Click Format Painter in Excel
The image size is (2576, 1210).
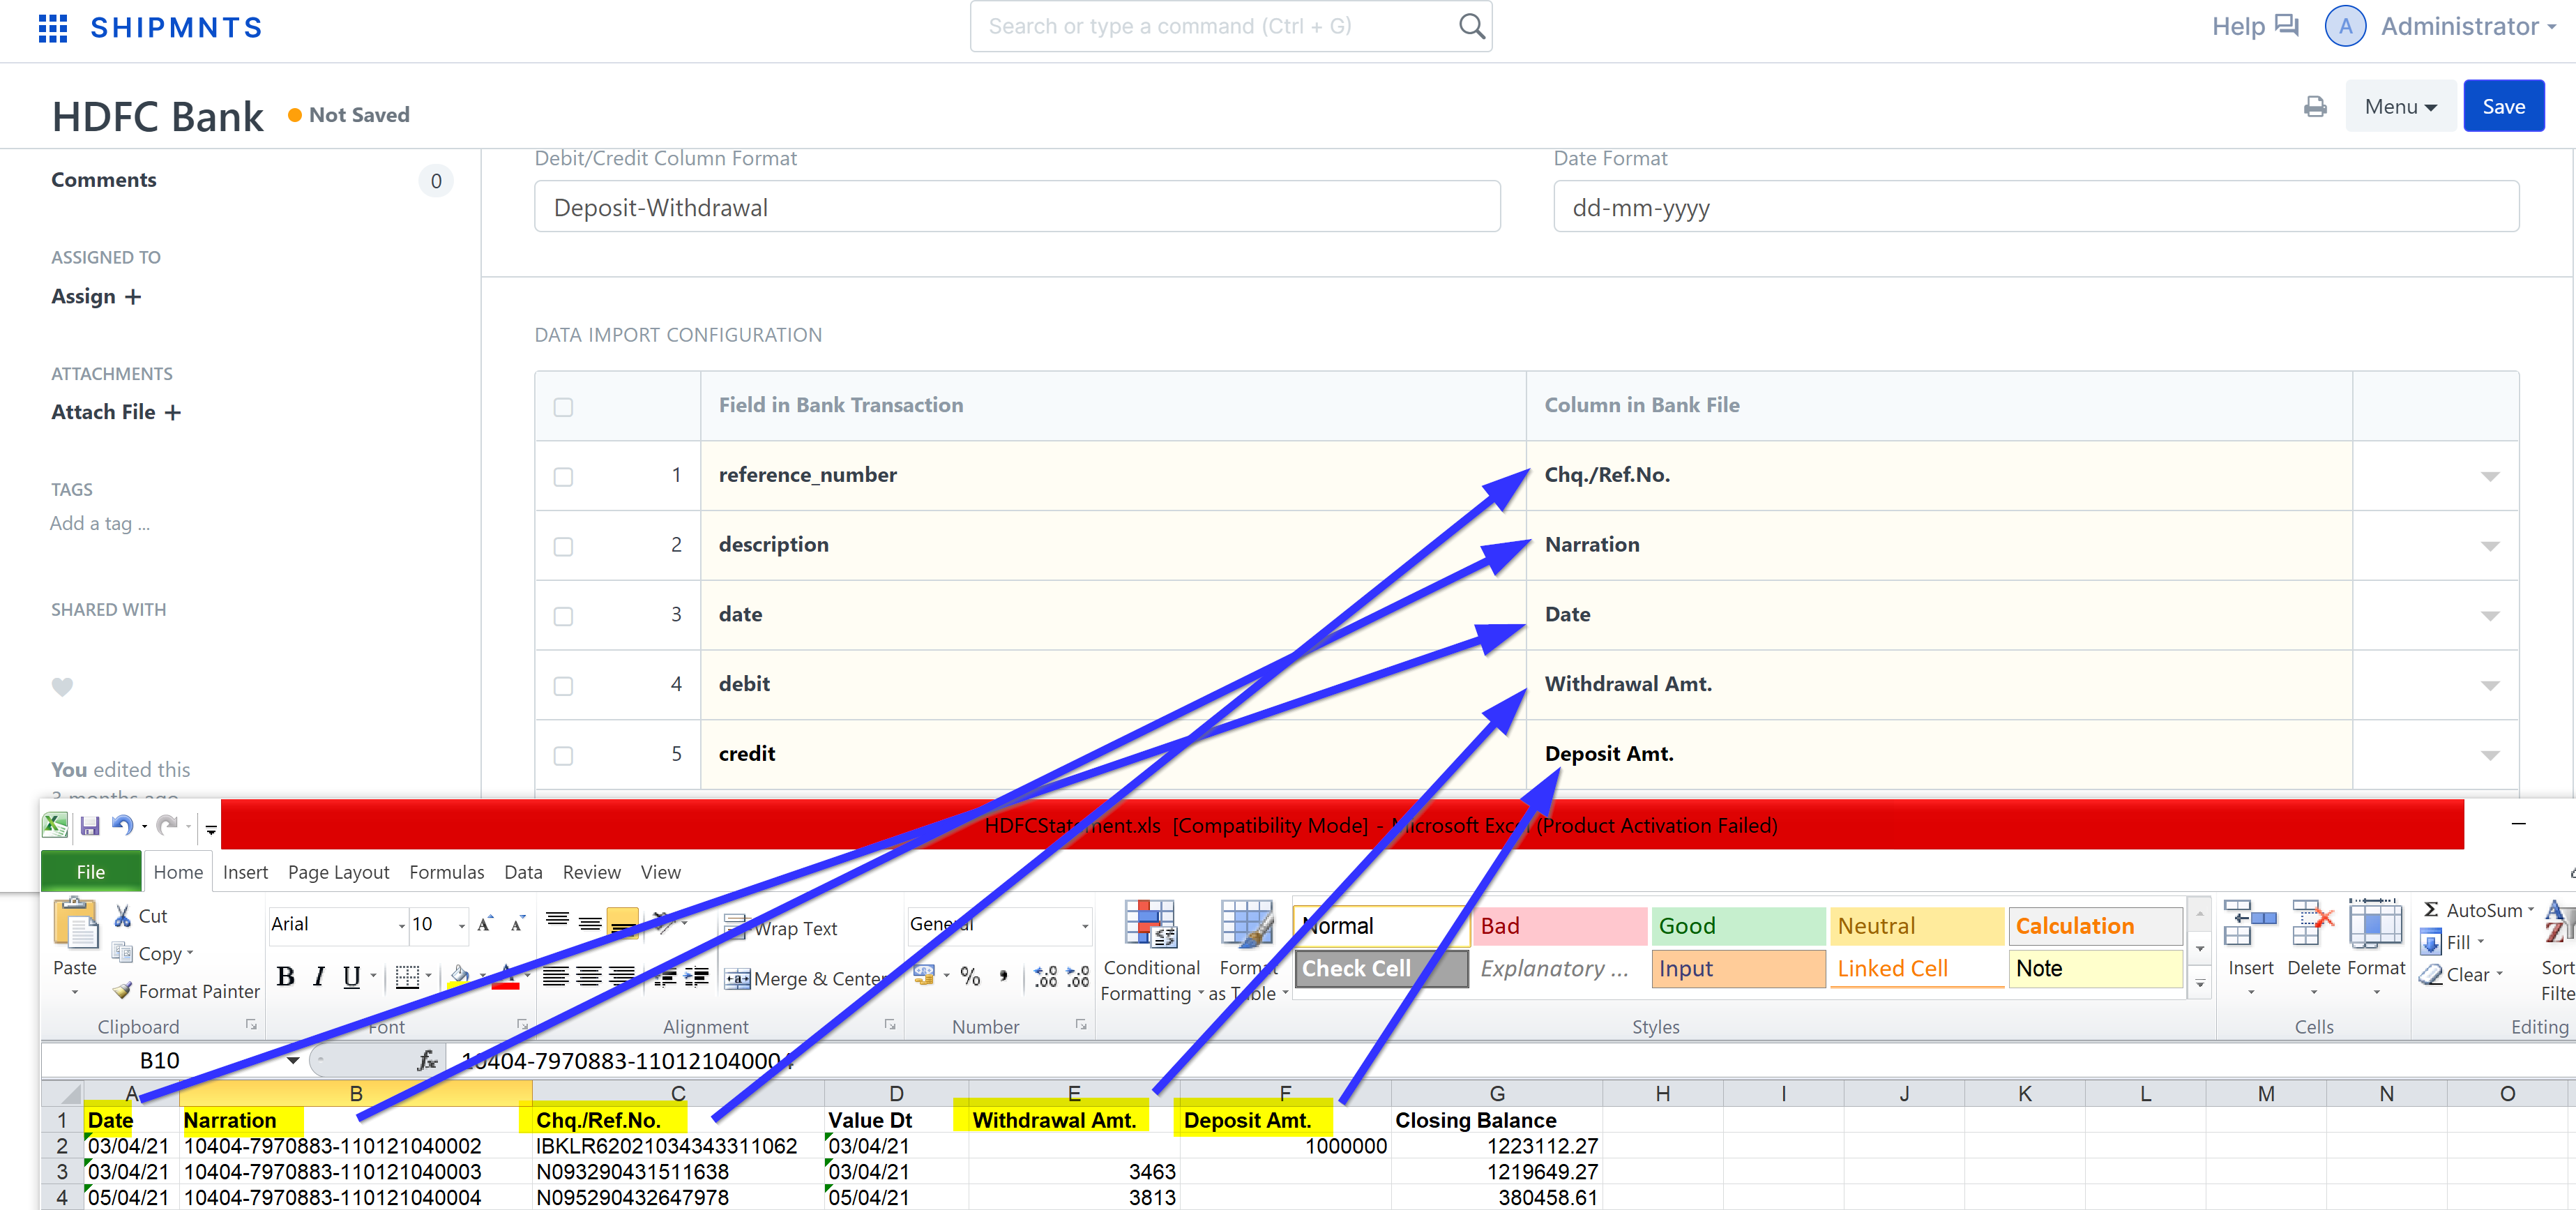coord(186,991)
